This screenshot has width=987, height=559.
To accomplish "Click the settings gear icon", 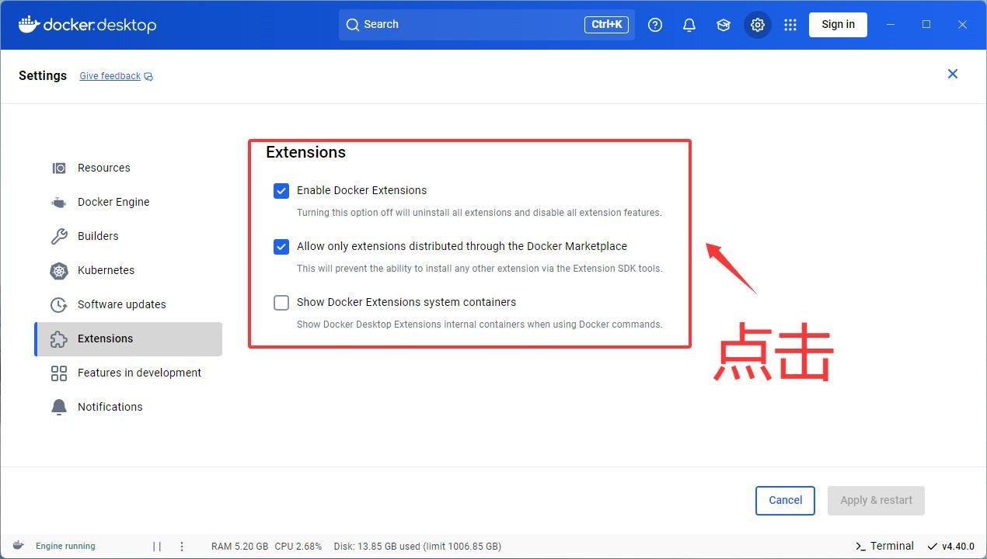I will (758, 25).
